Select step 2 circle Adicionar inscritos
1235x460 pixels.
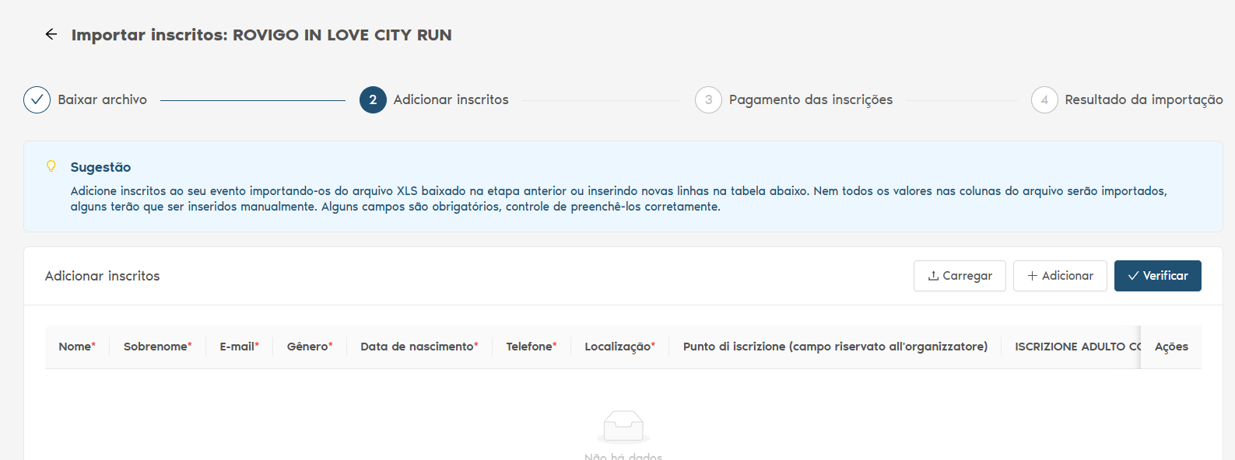tap(373, 99)
